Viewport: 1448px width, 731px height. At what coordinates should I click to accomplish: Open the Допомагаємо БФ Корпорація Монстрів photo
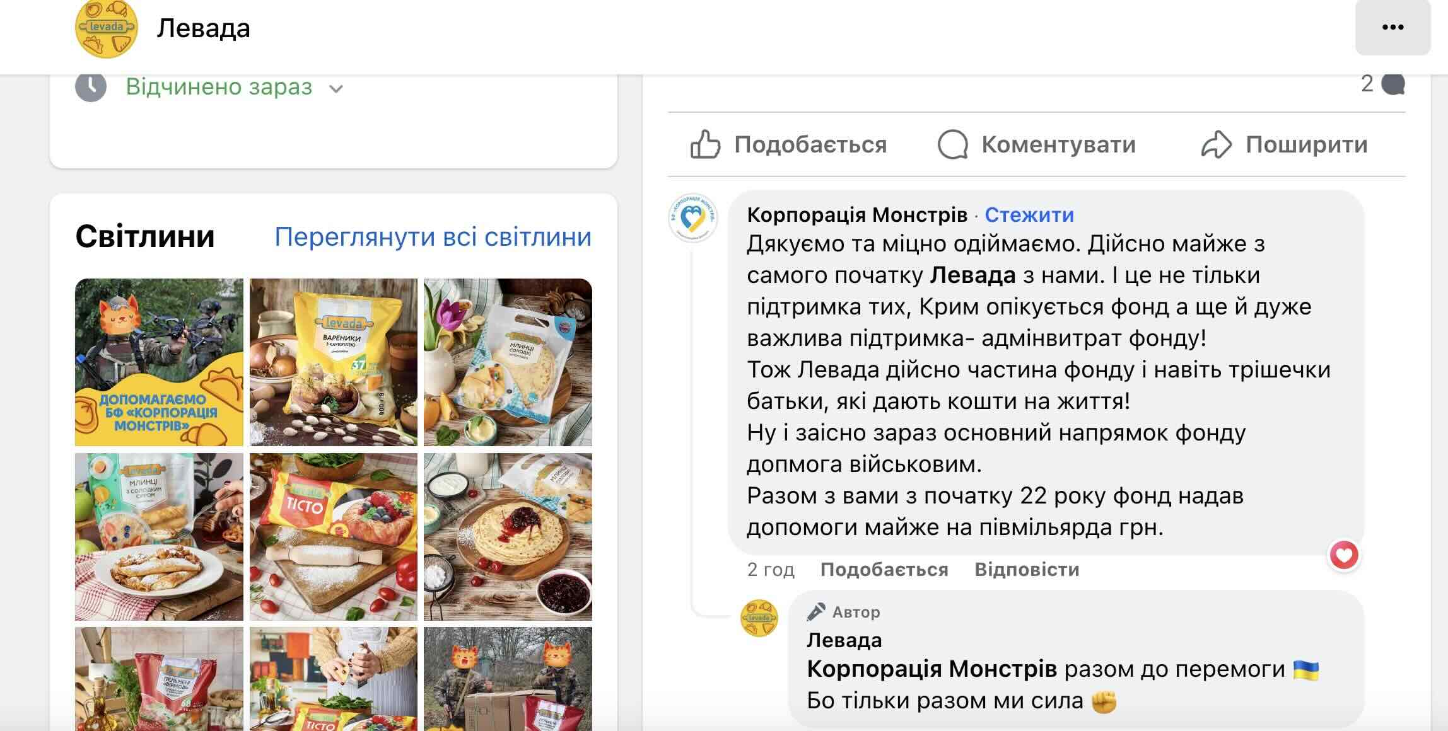click(x=159, y=362)
